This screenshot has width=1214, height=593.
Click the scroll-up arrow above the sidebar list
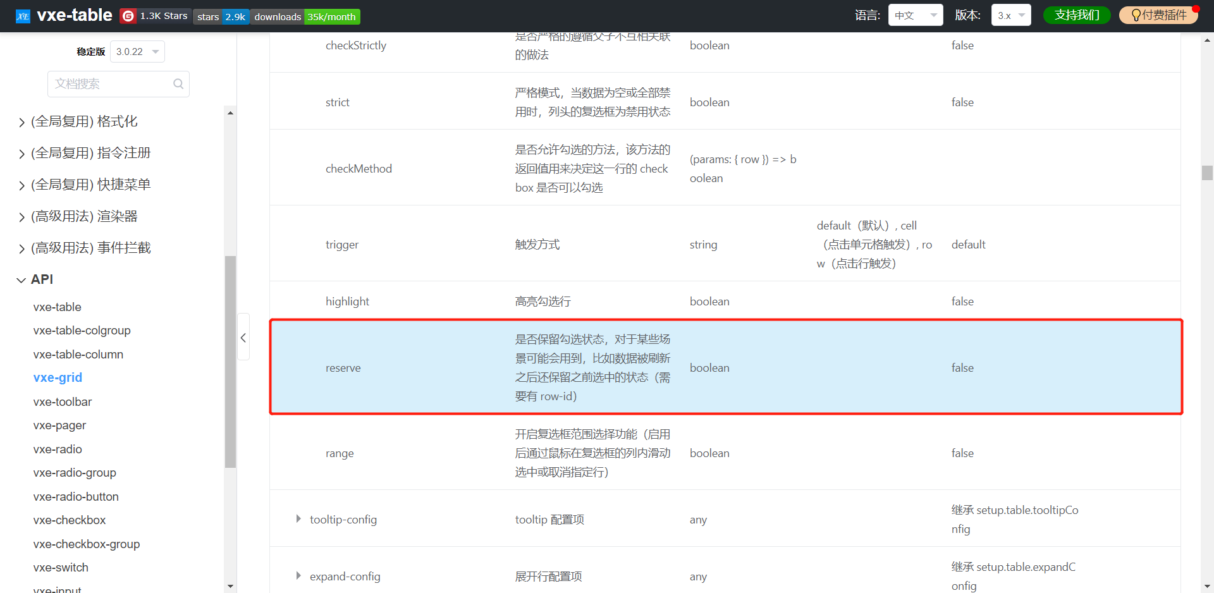[230, 113]
